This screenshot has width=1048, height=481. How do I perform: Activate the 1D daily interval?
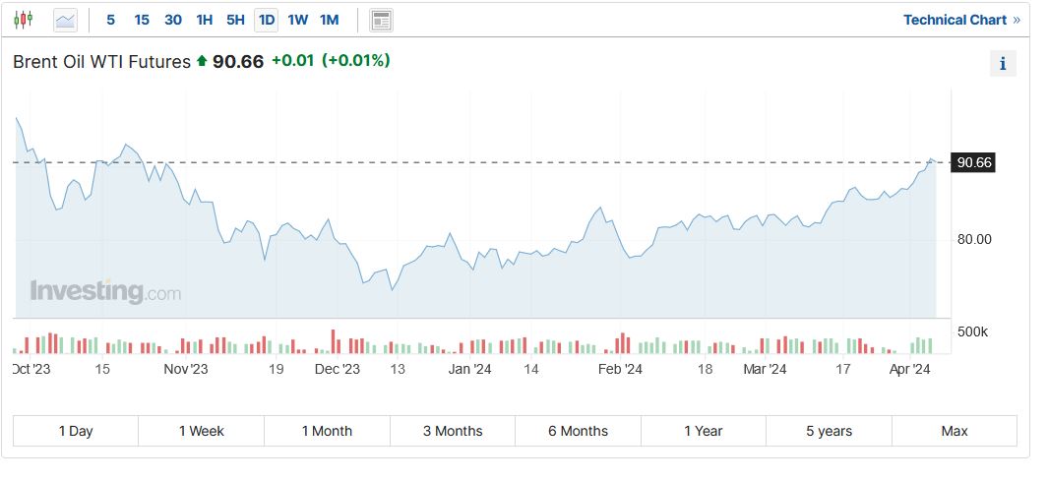tap(266, 20)
